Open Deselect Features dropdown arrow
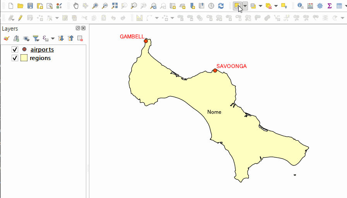The height and width of the screenshot is (198, 347). 276,6
